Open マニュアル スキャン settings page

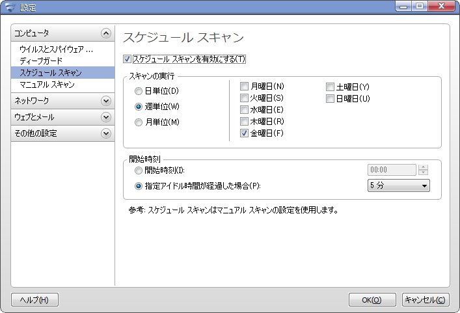click(47, 85)
